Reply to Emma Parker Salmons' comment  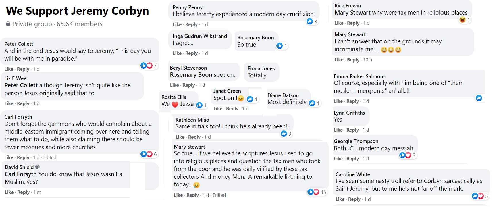pyautogui.click(x=352, y=101)
